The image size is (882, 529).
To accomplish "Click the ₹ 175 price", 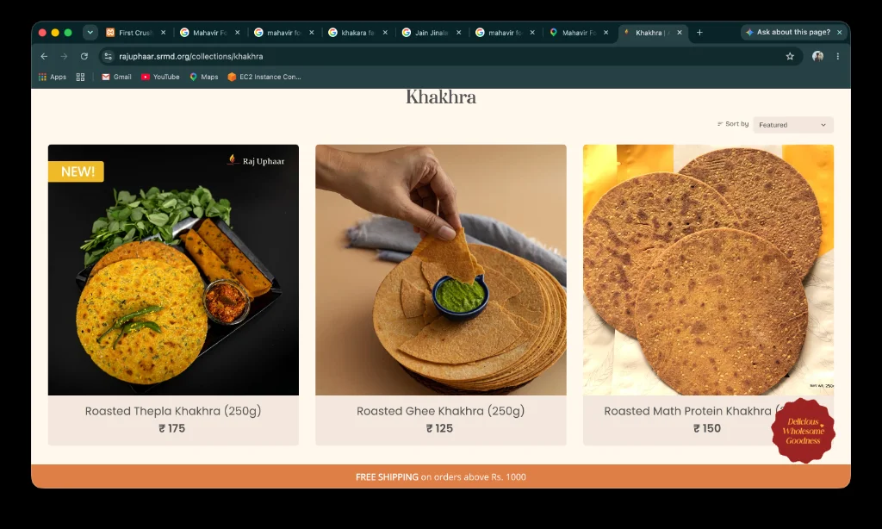I will pos(172,429).
